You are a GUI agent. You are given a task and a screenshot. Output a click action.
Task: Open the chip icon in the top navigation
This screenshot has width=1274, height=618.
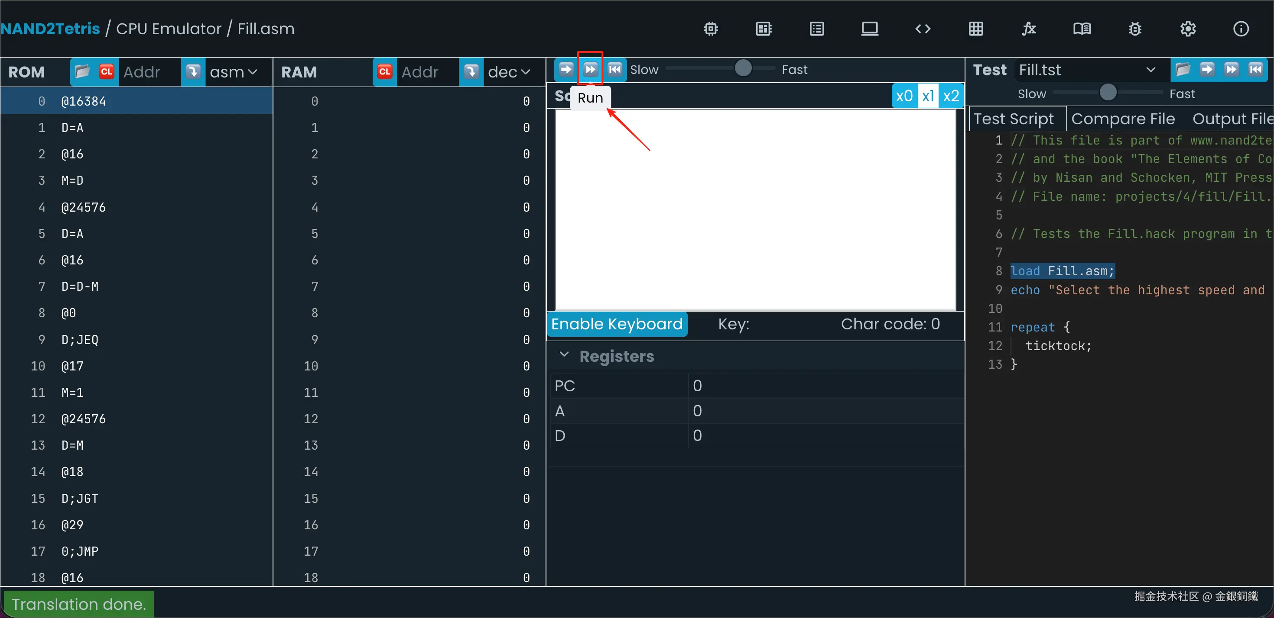tap(711, 29)
